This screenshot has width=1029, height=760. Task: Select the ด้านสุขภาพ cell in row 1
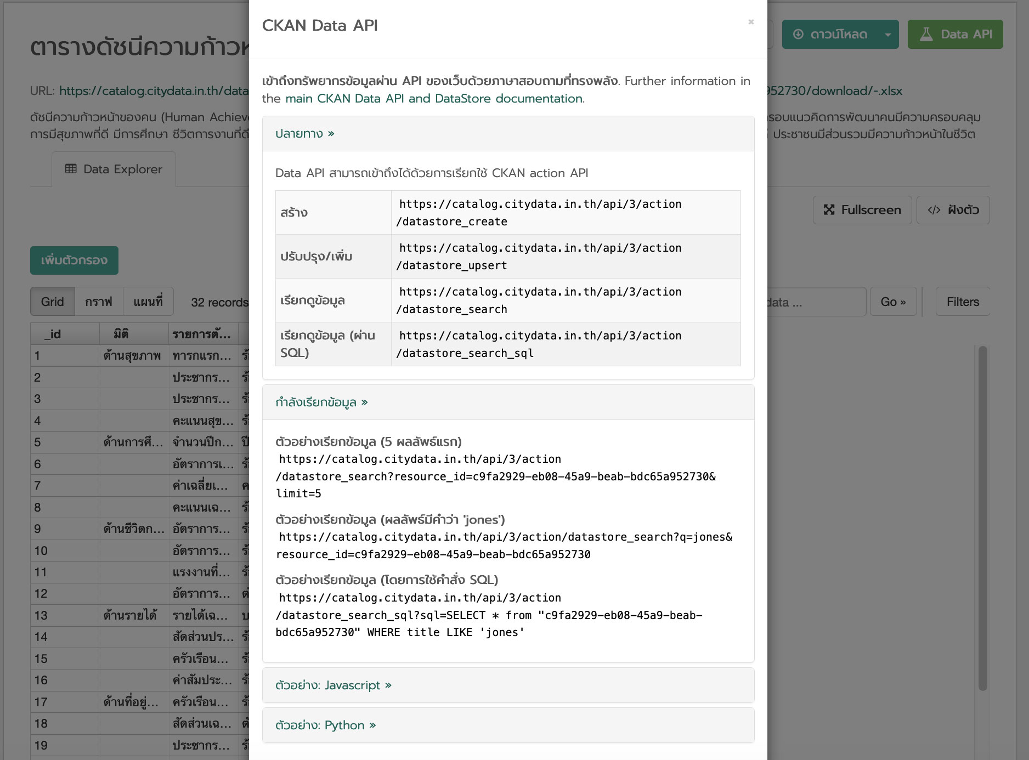tap(134, 355)
